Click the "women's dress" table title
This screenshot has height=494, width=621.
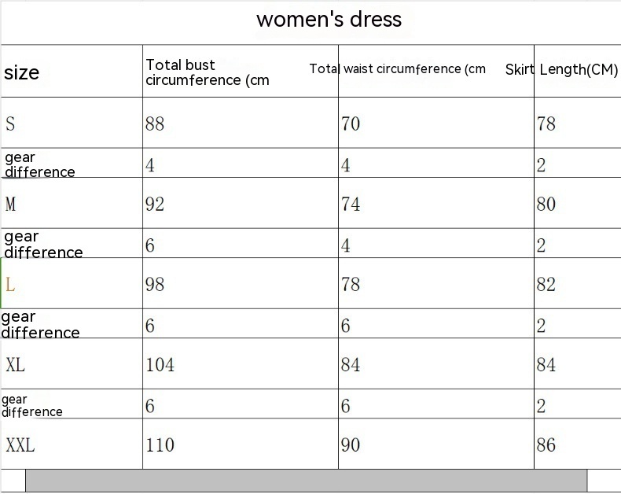[329, 20]
